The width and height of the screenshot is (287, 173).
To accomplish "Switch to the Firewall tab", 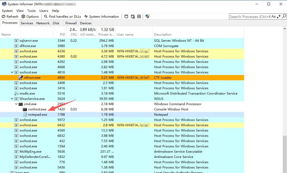I will click(71, 23).
